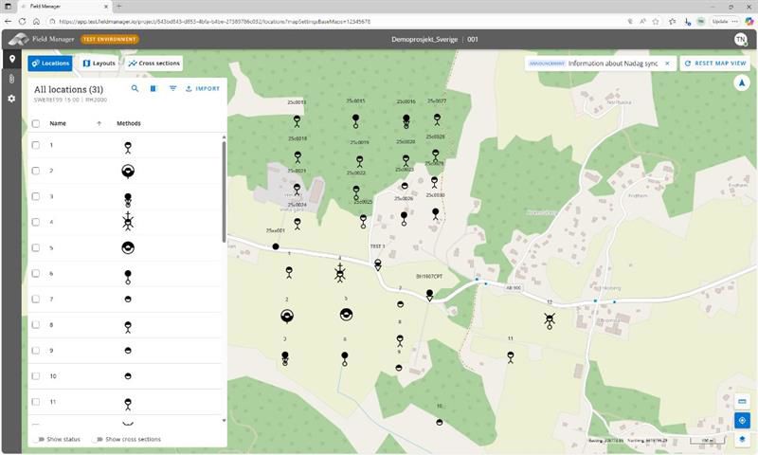Click the IMPORT button
This screenshot has height=455, width=758.
click(203, 88)
